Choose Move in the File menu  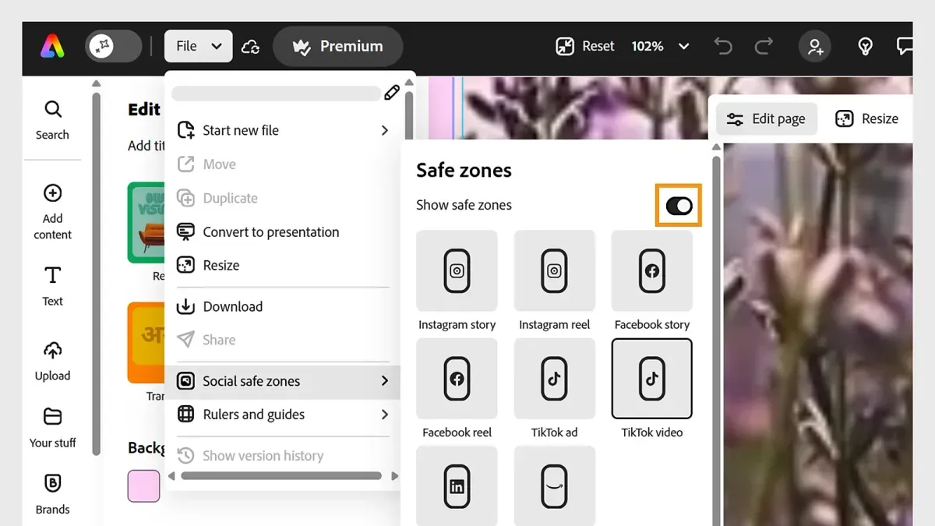pyautogui.click(x=283, y=164)
